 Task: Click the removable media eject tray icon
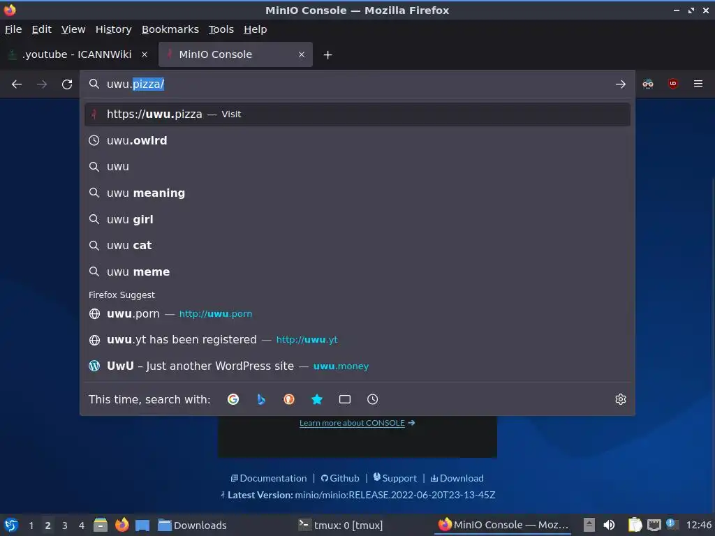(589, 526)
